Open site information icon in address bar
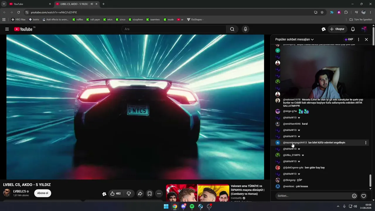Screen dimensions: 375x211 27,12
